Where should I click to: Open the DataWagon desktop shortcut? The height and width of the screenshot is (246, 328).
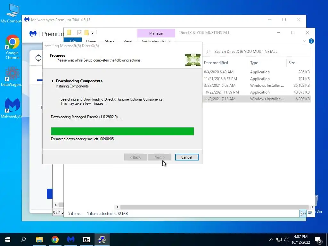tap(12, 76)
